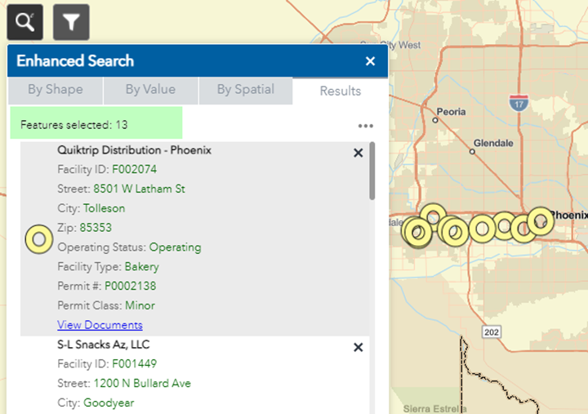Switch to the By Shape tab
Screen dimensions: 588x414
click(x=56, y=90)
